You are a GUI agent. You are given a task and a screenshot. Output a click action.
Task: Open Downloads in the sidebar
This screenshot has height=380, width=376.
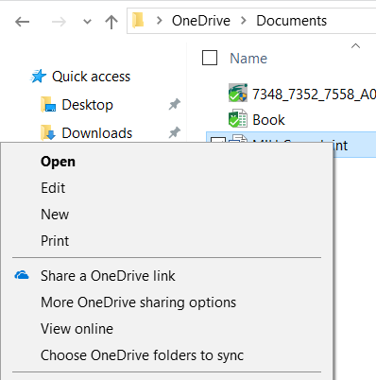(x=96, y=133)
